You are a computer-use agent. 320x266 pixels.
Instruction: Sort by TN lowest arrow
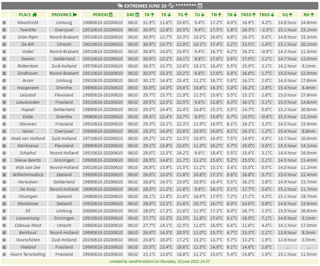[235, 15]
